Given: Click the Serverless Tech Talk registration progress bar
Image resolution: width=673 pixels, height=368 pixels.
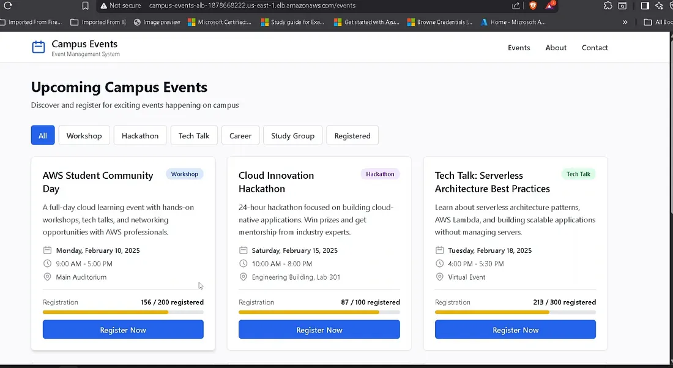Looking at the screenshot, I should pyautogui.click(x=516, y=312).
